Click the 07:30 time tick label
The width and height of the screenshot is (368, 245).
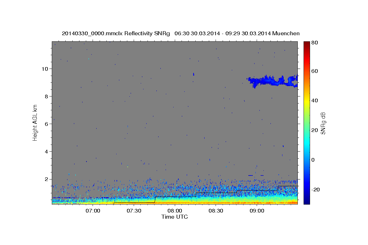[134, 211]
